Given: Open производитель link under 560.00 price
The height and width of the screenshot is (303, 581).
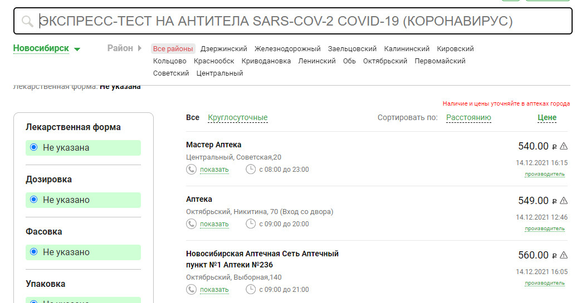Looking at the screenshot, I should 545,283.
